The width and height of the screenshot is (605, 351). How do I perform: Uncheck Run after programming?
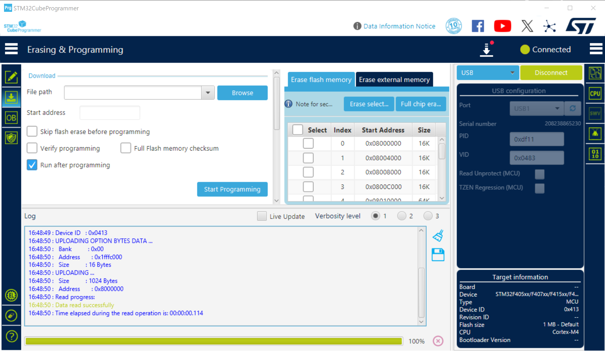pyautogui.click(x=32, y=165)
